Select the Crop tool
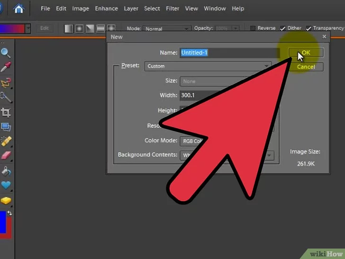This screenshot has height=259, width=345. pyautogui.click(x=6, y=112)
